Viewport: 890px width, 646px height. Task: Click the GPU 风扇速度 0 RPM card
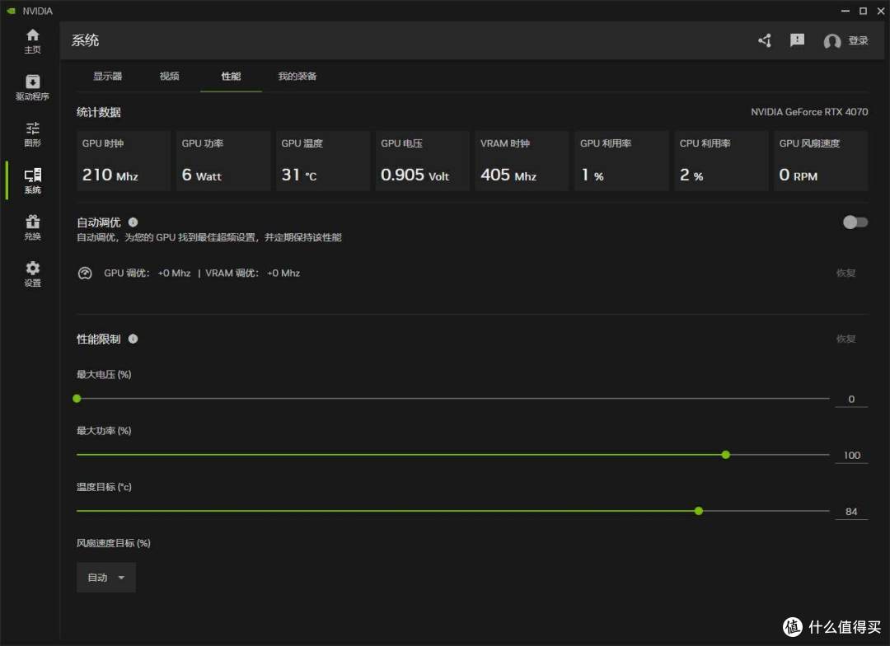[821, 161]
